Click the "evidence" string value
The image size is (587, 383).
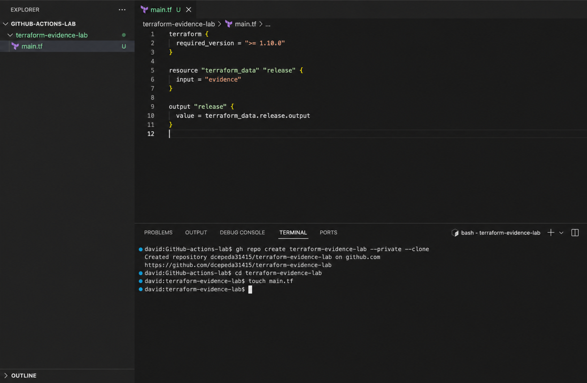pos(223,80)
